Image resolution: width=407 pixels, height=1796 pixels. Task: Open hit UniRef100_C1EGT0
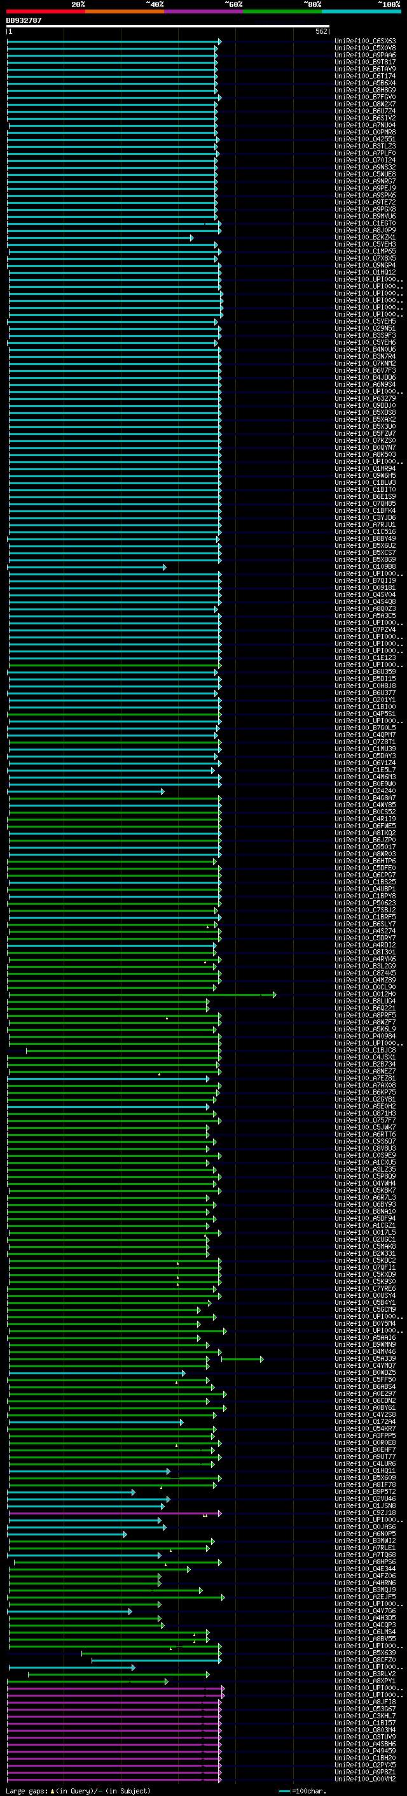[365, 223]
